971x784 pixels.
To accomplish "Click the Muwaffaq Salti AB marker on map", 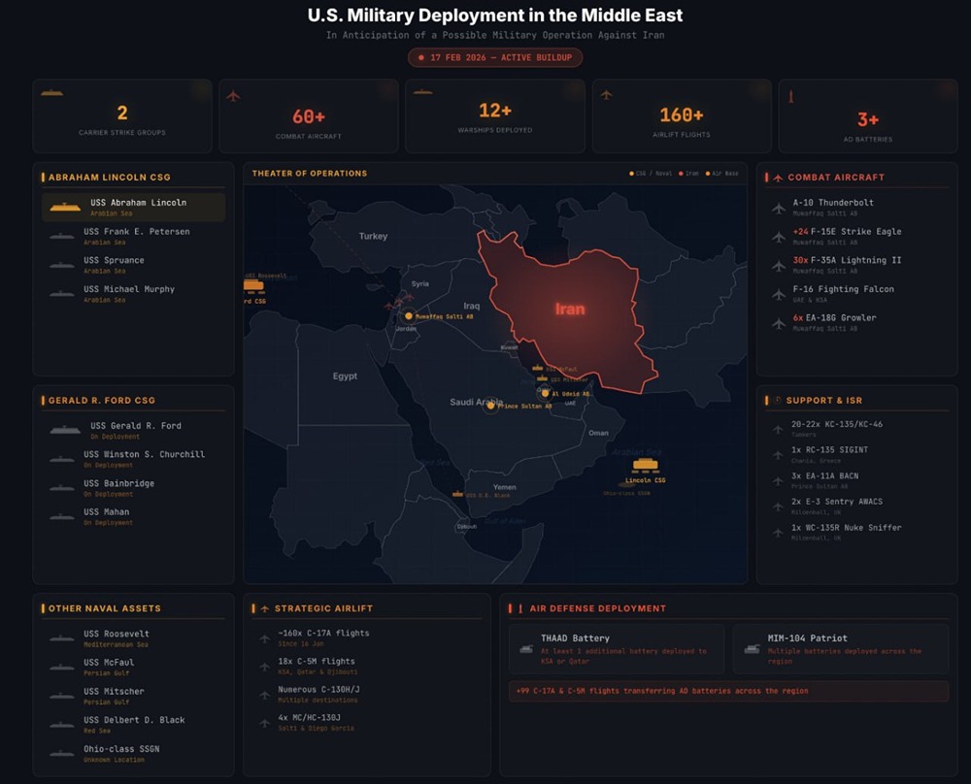I will [407, 315].
